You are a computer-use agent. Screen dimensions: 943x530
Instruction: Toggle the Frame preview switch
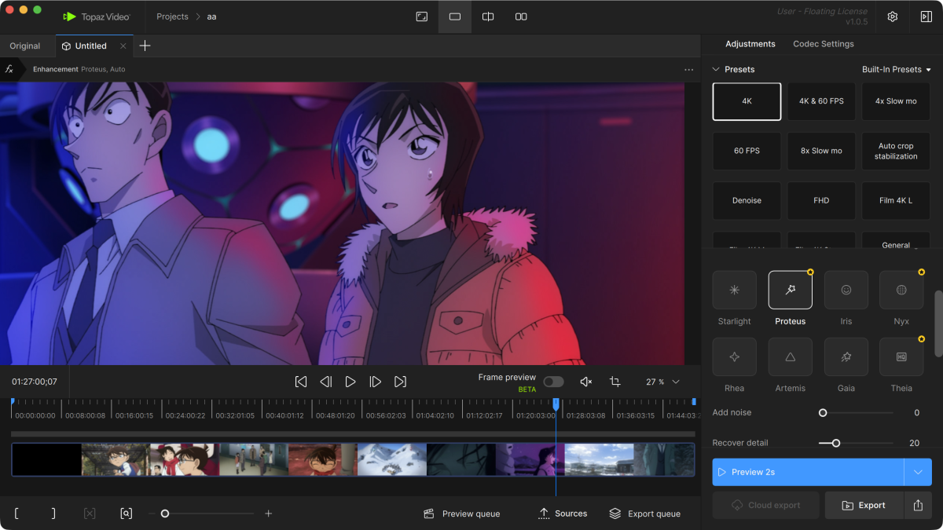pyautogui.click(x=553, y=382)
